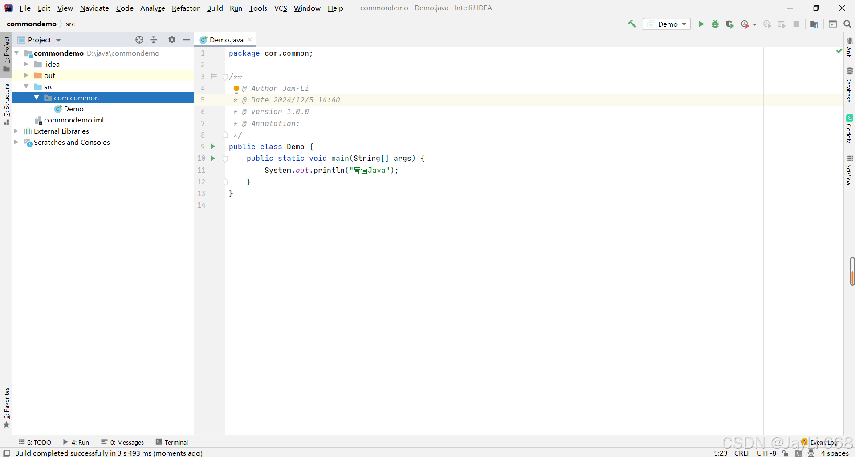Click the tool window quick-access icon in status bar
This screenshot has width=855, height=457.
click(7, 453)
